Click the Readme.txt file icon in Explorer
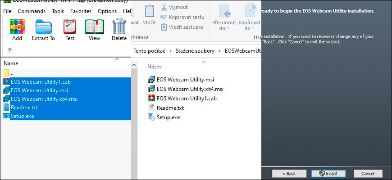Image resolution: width=392 pixels, height=180 pixels. [151, 108]
